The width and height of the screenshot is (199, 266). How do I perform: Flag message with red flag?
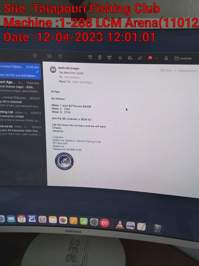(x=150, y=58)
